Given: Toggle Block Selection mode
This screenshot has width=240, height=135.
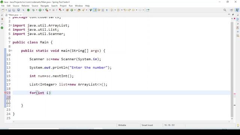Looking at the screenshot, I should coord(103,10).
